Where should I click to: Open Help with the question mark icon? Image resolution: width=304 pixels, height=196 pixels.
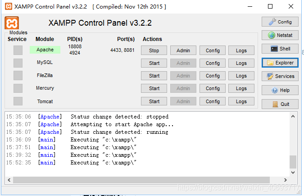pyautogui.click(x=280, y=90)
